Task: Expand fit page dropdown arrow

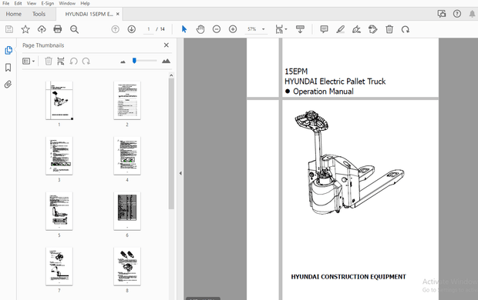Action: pyautogui.click(x=286, y=29)
